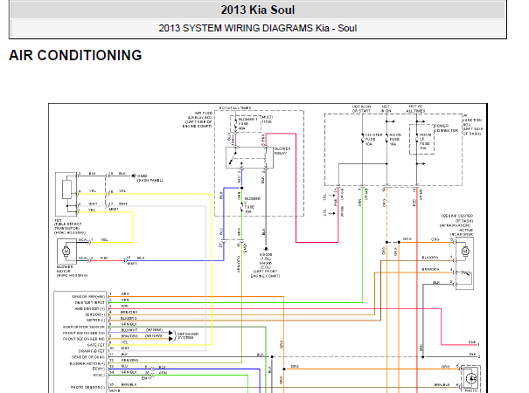Click the DEFOGGER SYSTEM label
The height and width of the screenshot is (393, 529).
tap(188, 335)
